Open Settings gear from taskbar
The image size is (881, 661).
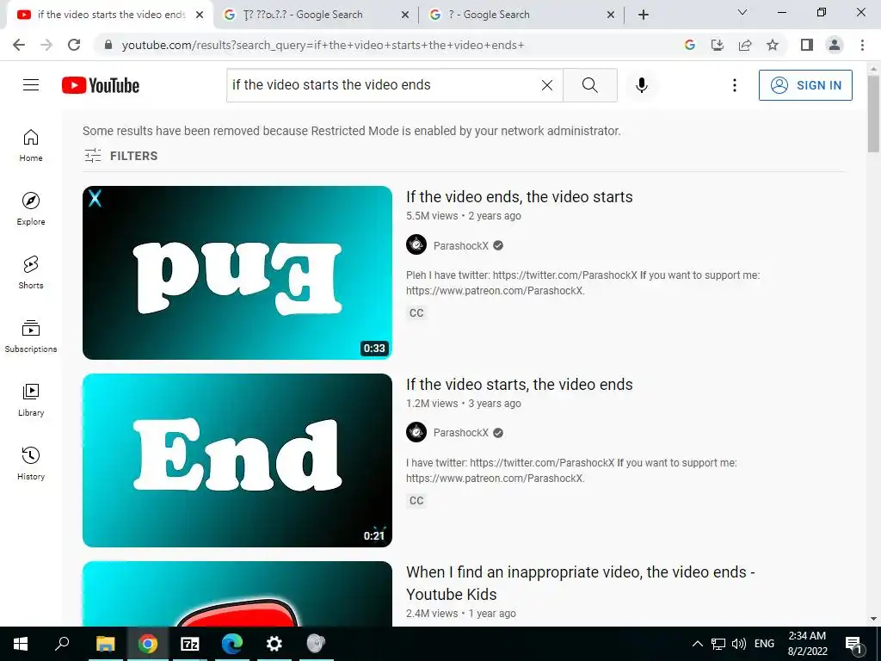(x=274, y=644)
